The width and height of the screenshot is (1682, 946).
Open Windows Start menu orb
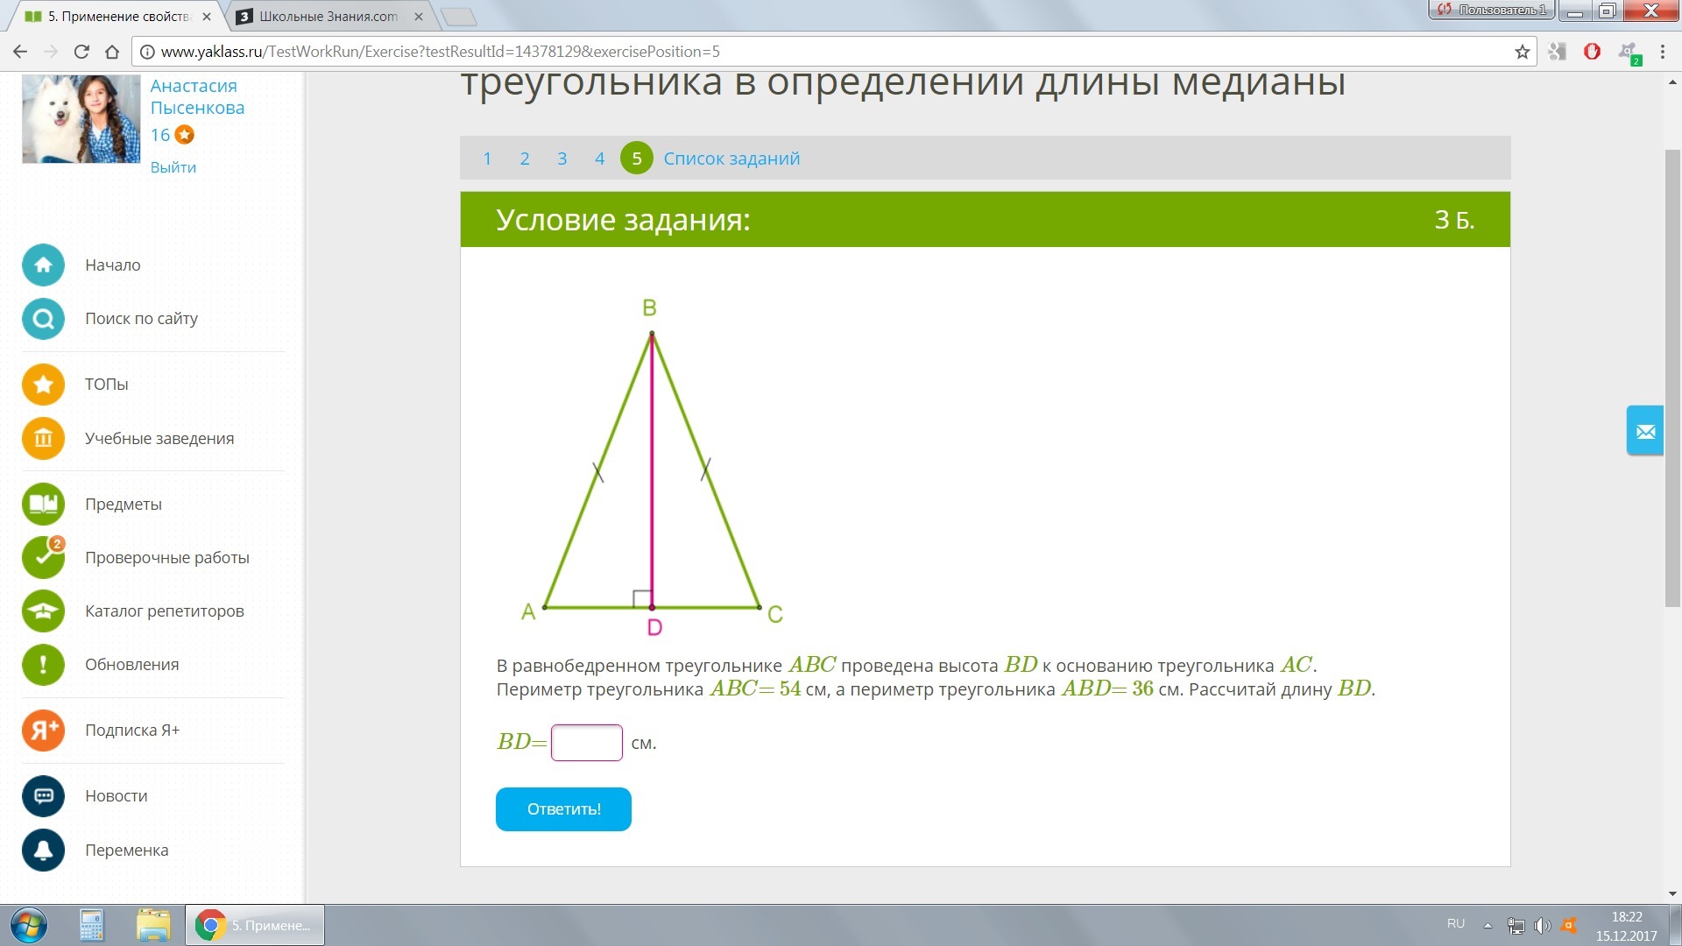click(28, 925)
